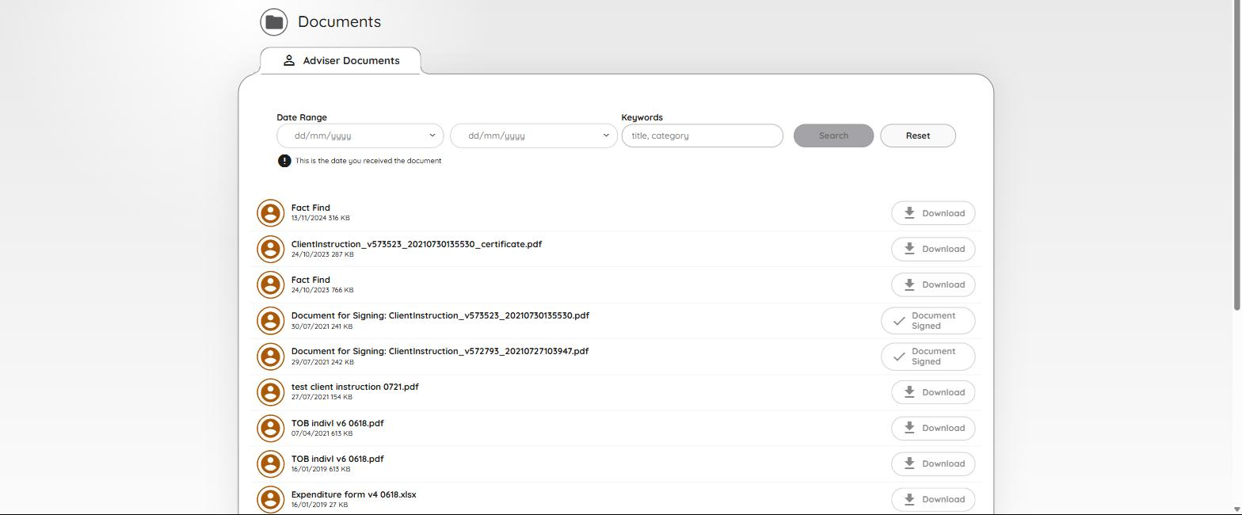Screen dimensions: 1242x515
Task: Click the Reset button
Action: [918, 135]
